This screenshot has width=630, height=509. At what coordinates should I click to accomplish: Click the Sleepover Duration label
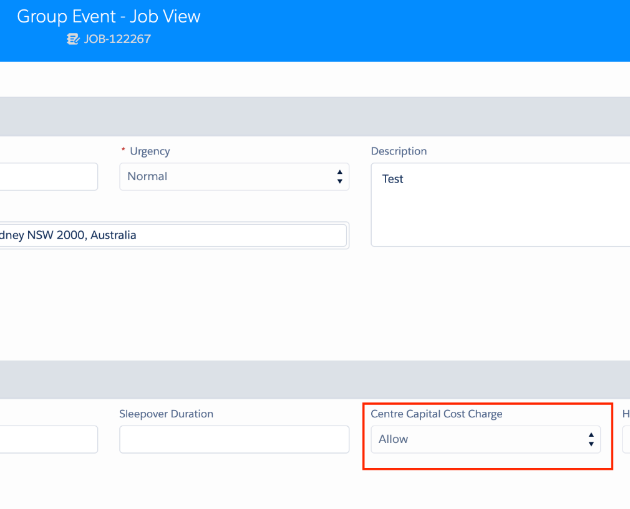(166, 414)
